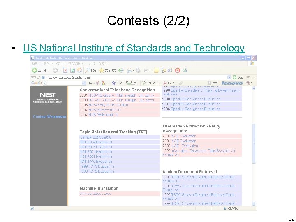Click the status bar page icon
The width and height of the screenshot is (296, 222).
[32, 208]
